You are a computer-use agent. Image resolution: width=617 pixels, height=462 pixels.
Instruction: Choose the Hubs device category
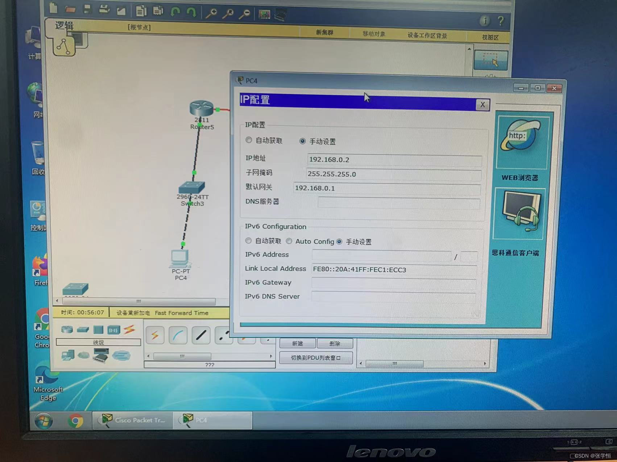(98, 330)
